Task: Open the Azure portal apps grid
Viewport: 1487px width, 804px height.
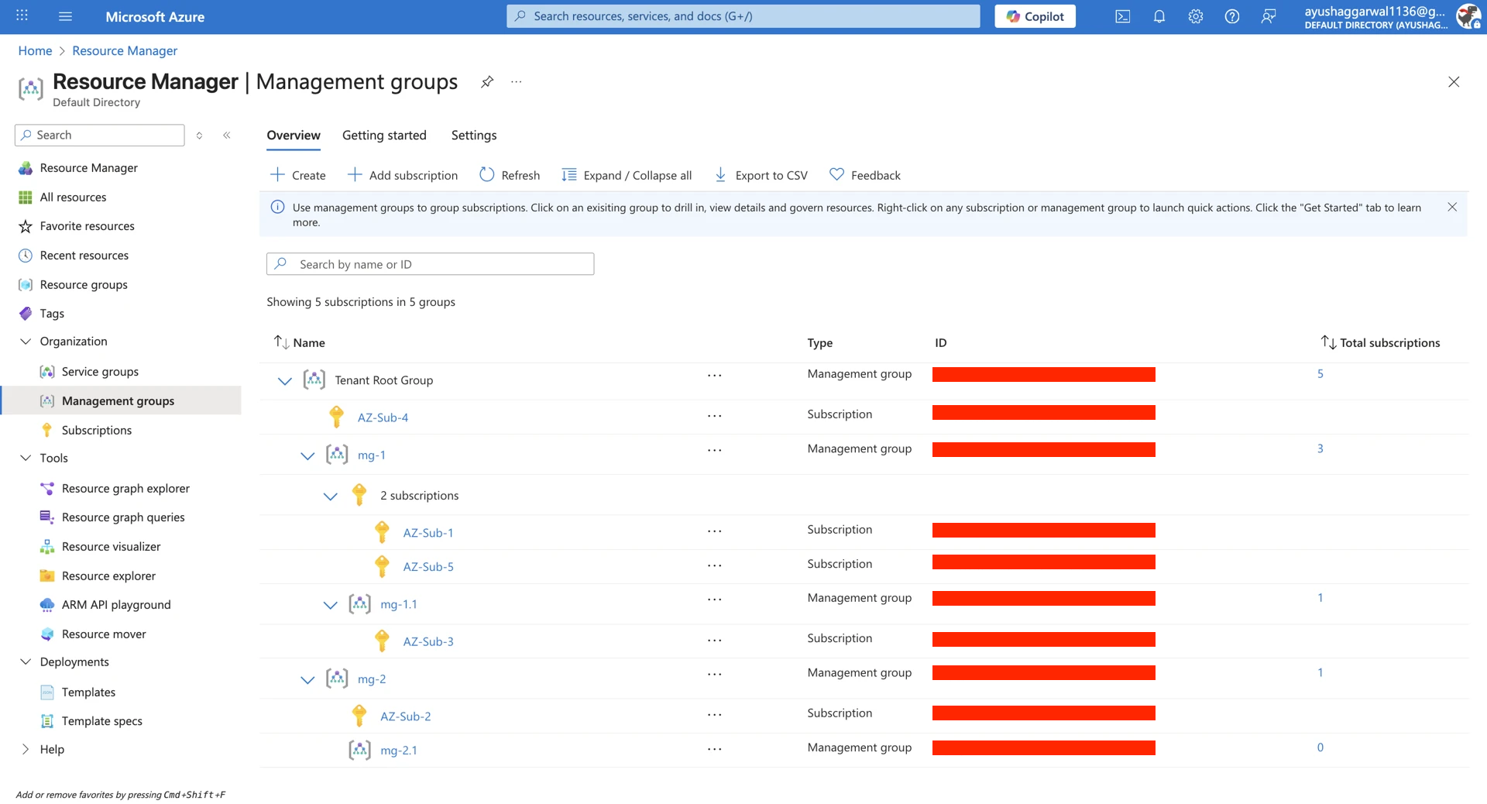Action: [22, 15]
